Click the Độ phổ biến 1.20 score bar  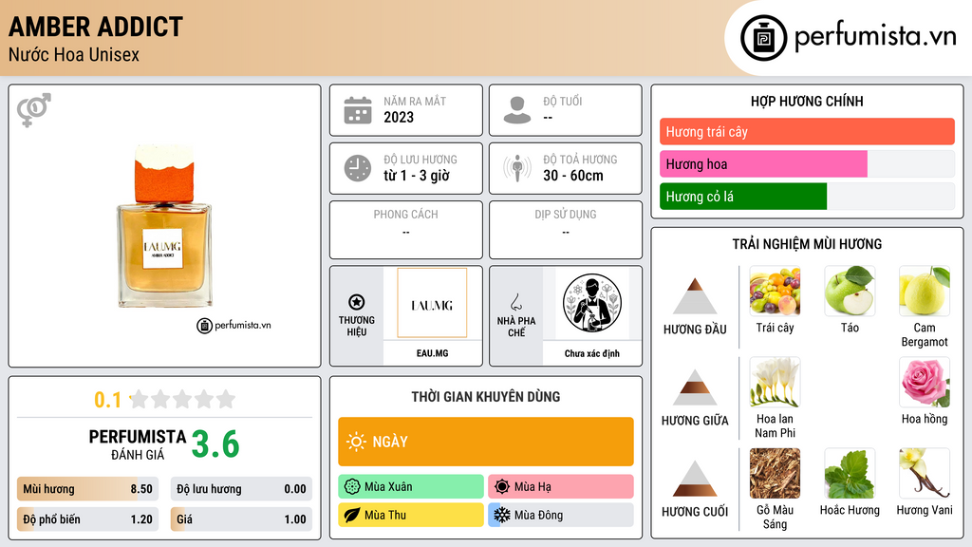87,519
